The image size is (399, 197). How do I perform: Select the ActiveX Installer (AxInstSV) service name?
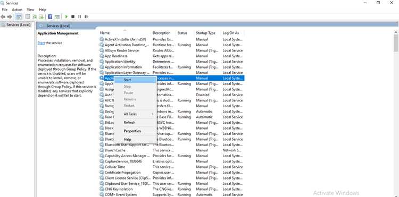click(x=126, y=40)
